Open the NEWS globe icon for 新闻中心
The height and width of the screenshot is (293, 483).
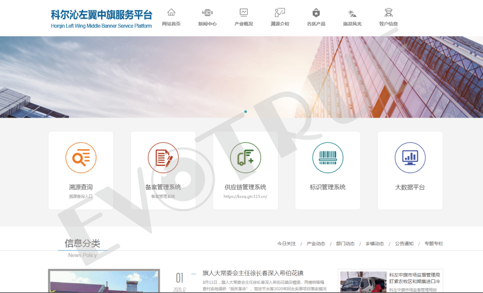tap(207, 13)
